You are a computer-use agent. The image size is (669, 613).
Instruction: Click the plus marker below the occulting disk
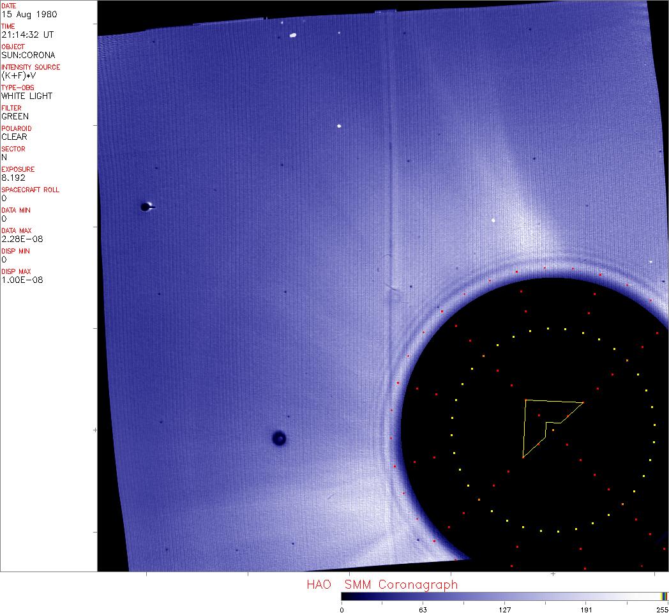tap(553, 574)
